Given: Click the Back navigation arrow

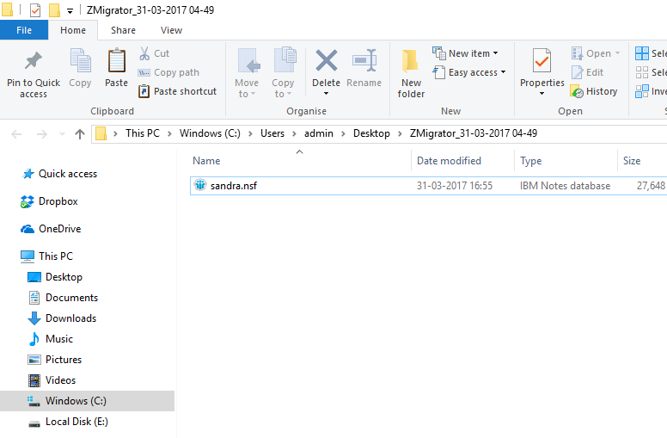Looking at the screenshot, I should point(16,134).
